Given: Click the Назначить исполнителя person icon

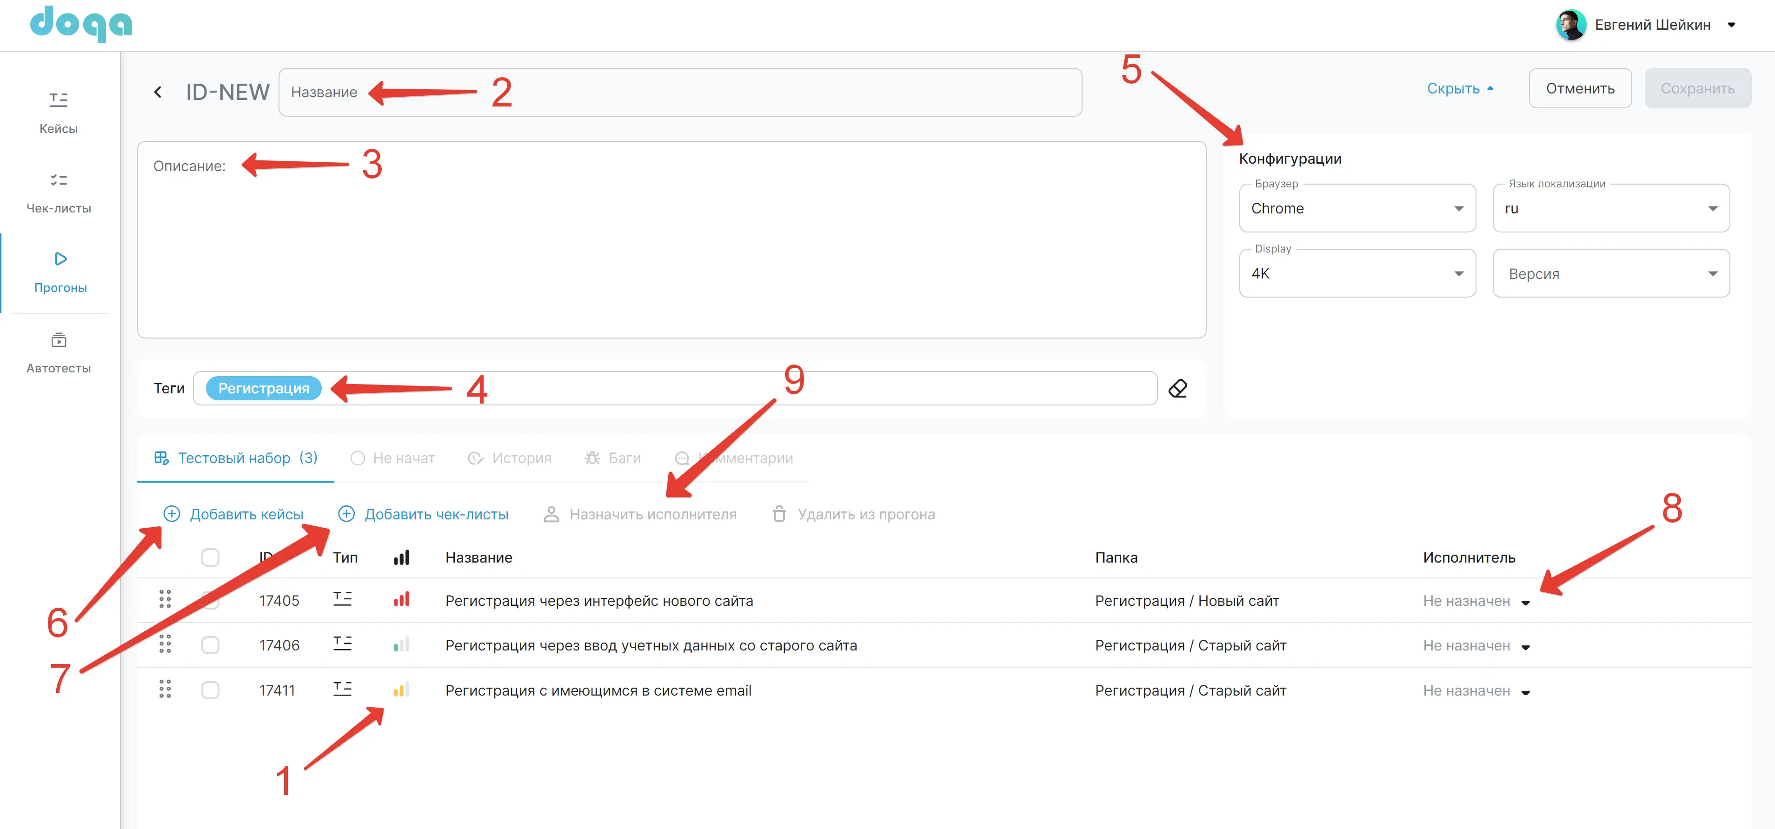Looking at the screenshot, I should [551, 514].
